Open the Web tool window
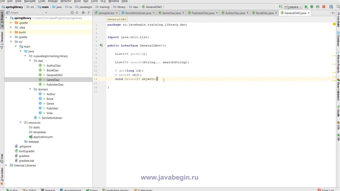Screen dimensions: 340x191 [x=2, y=158]
